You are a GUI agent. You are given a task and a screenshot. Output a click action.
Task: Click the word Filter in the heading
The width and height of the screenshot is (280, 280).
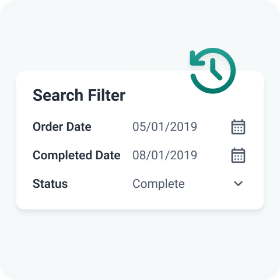coord(107,95)
